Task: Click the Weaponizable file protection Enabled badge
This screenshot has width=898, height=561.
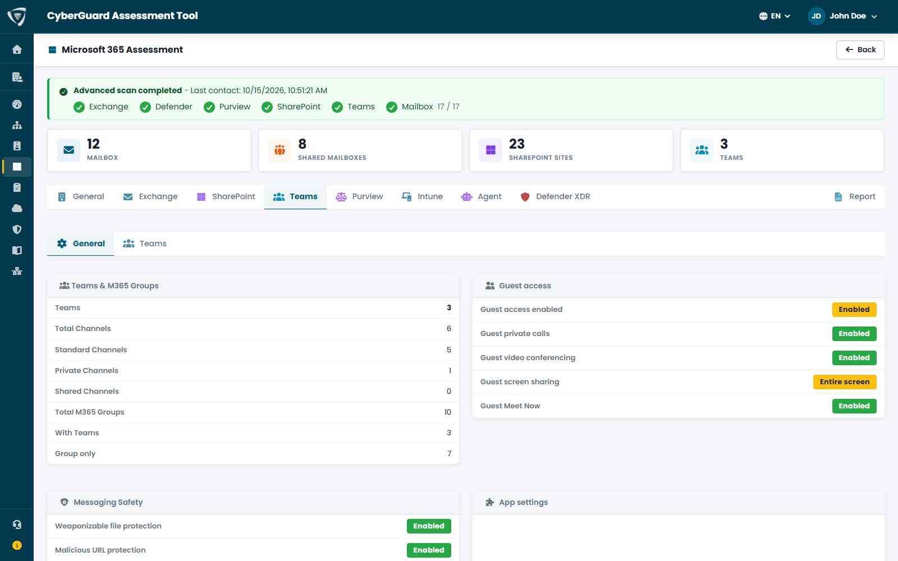Action: point(429,526)
